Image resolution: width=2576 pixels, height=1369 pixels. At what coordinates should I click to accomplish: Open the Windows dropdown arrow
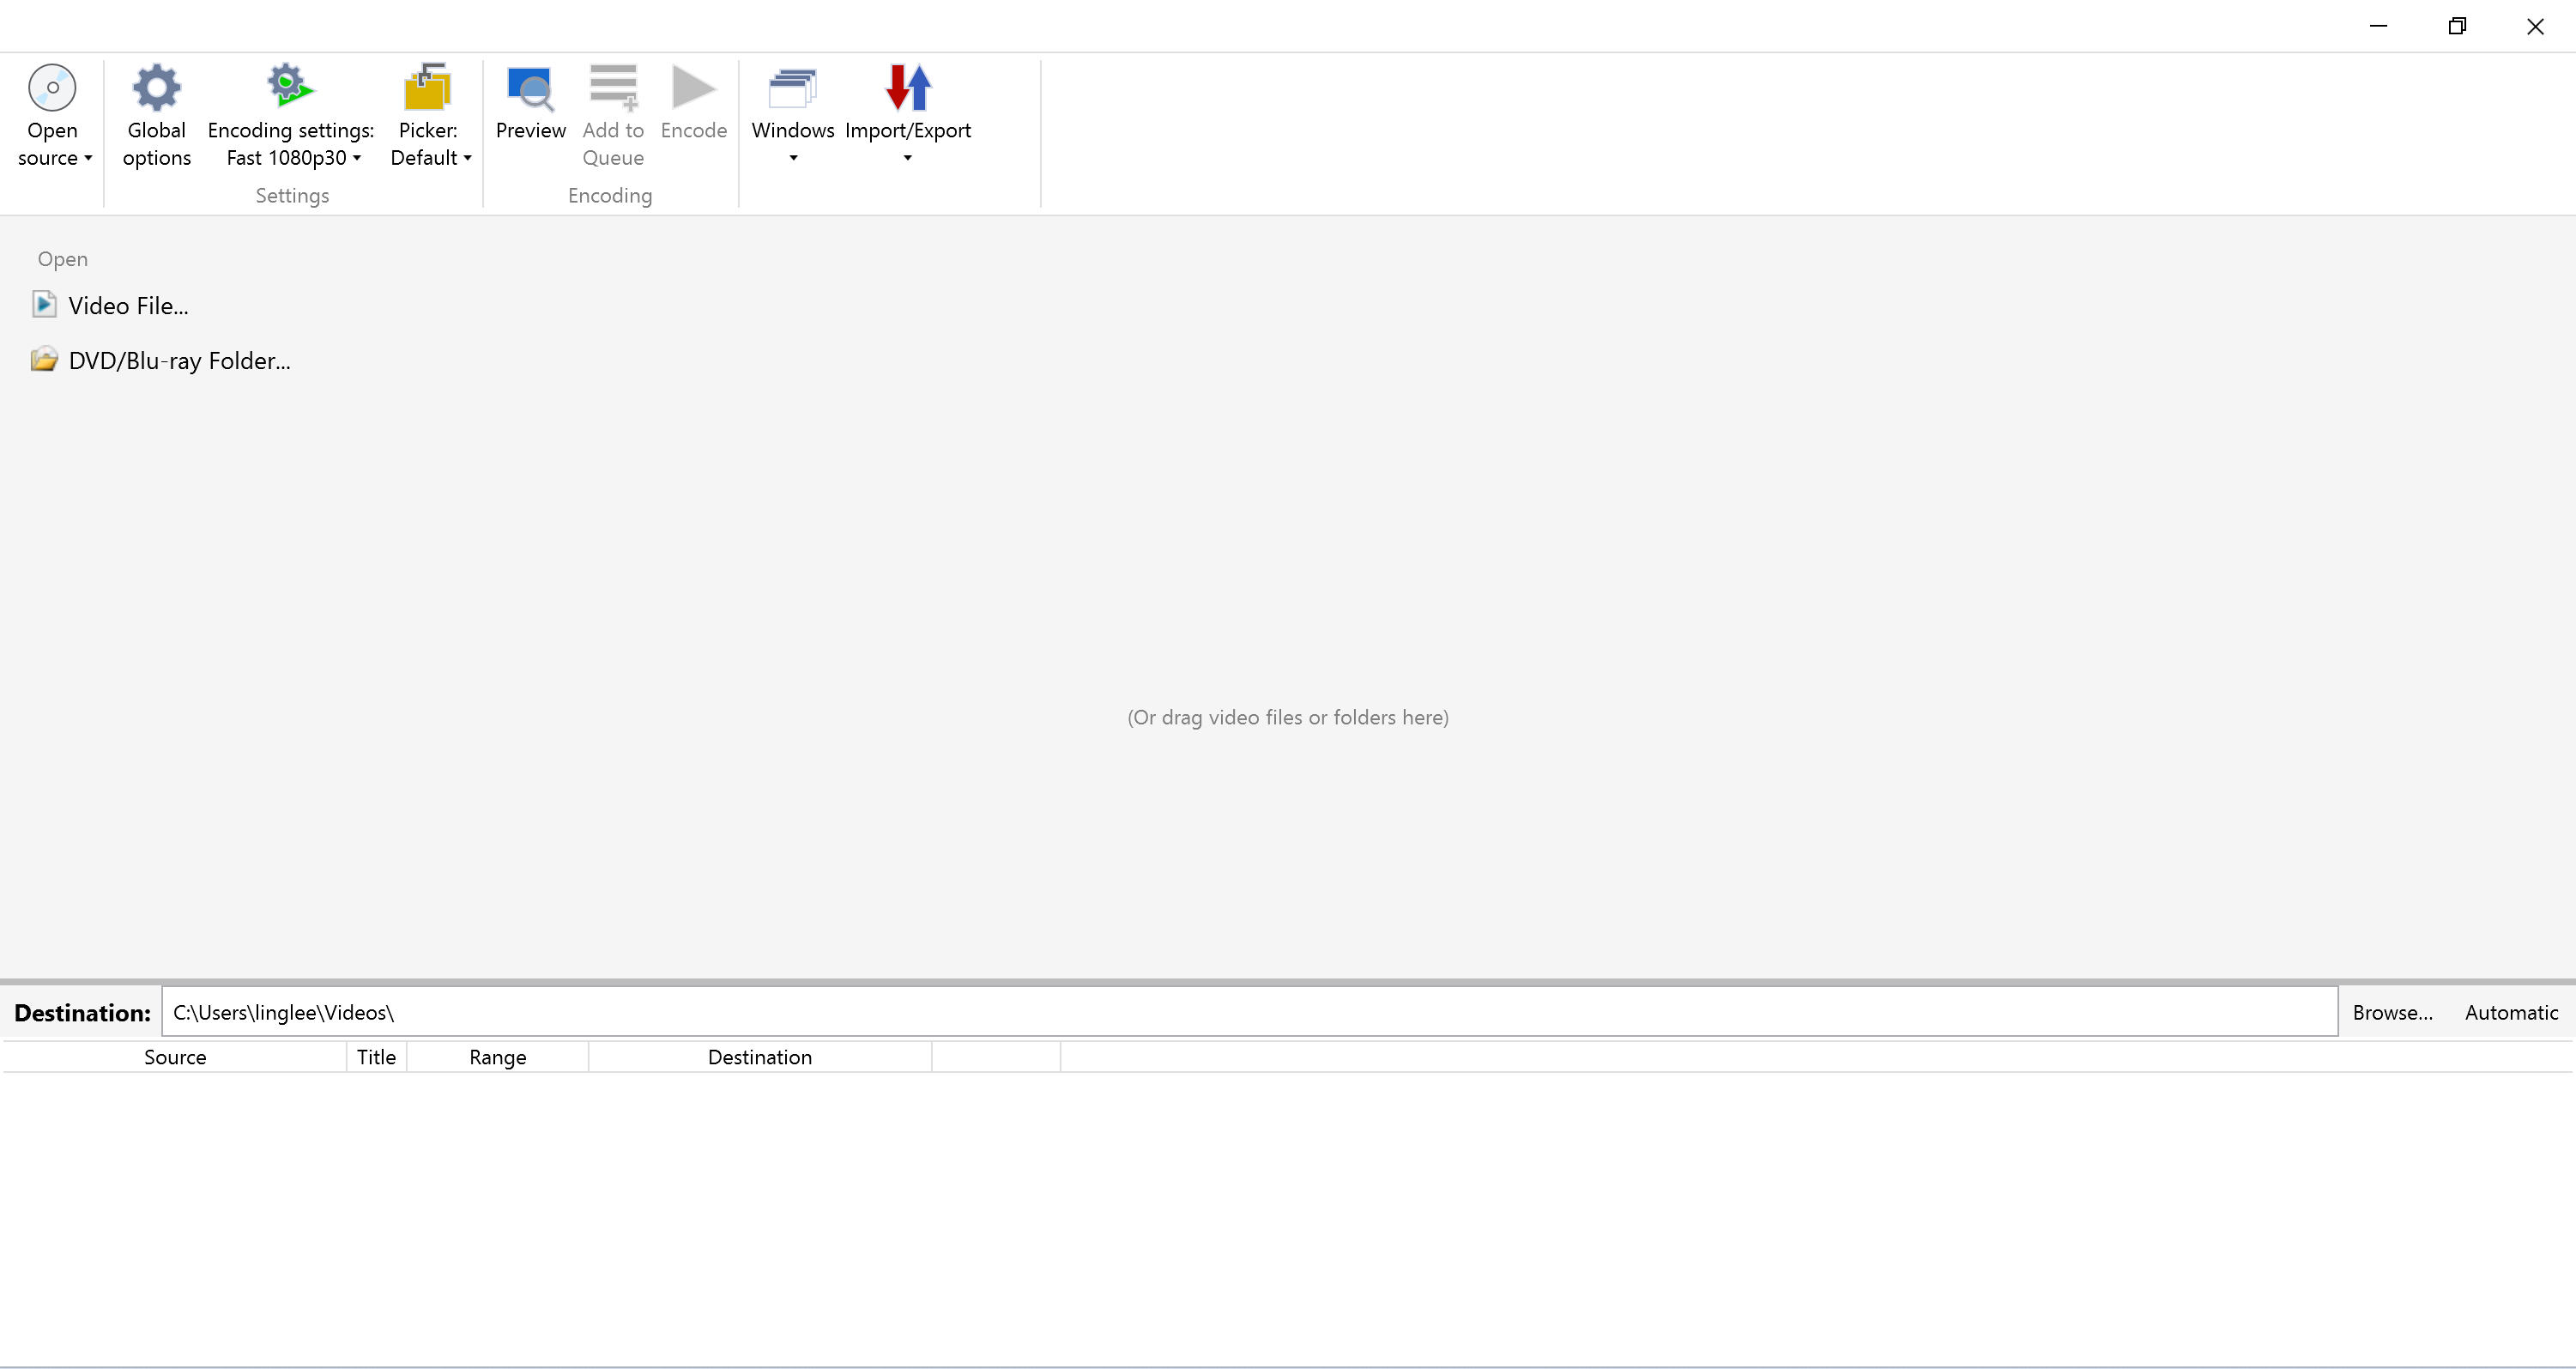793,158
